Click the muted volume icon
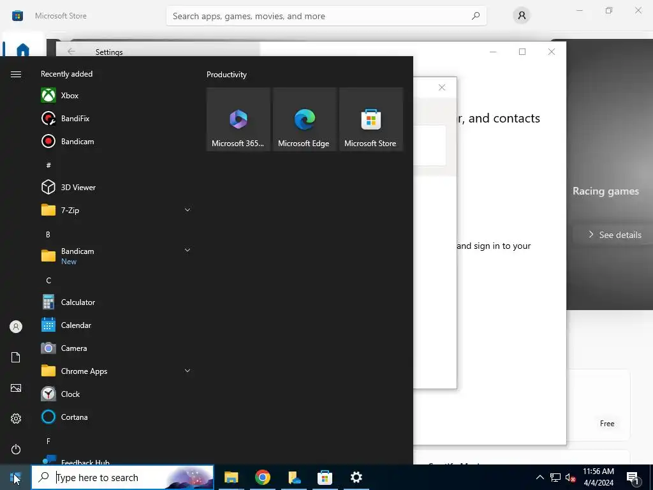 click(571, 477)
